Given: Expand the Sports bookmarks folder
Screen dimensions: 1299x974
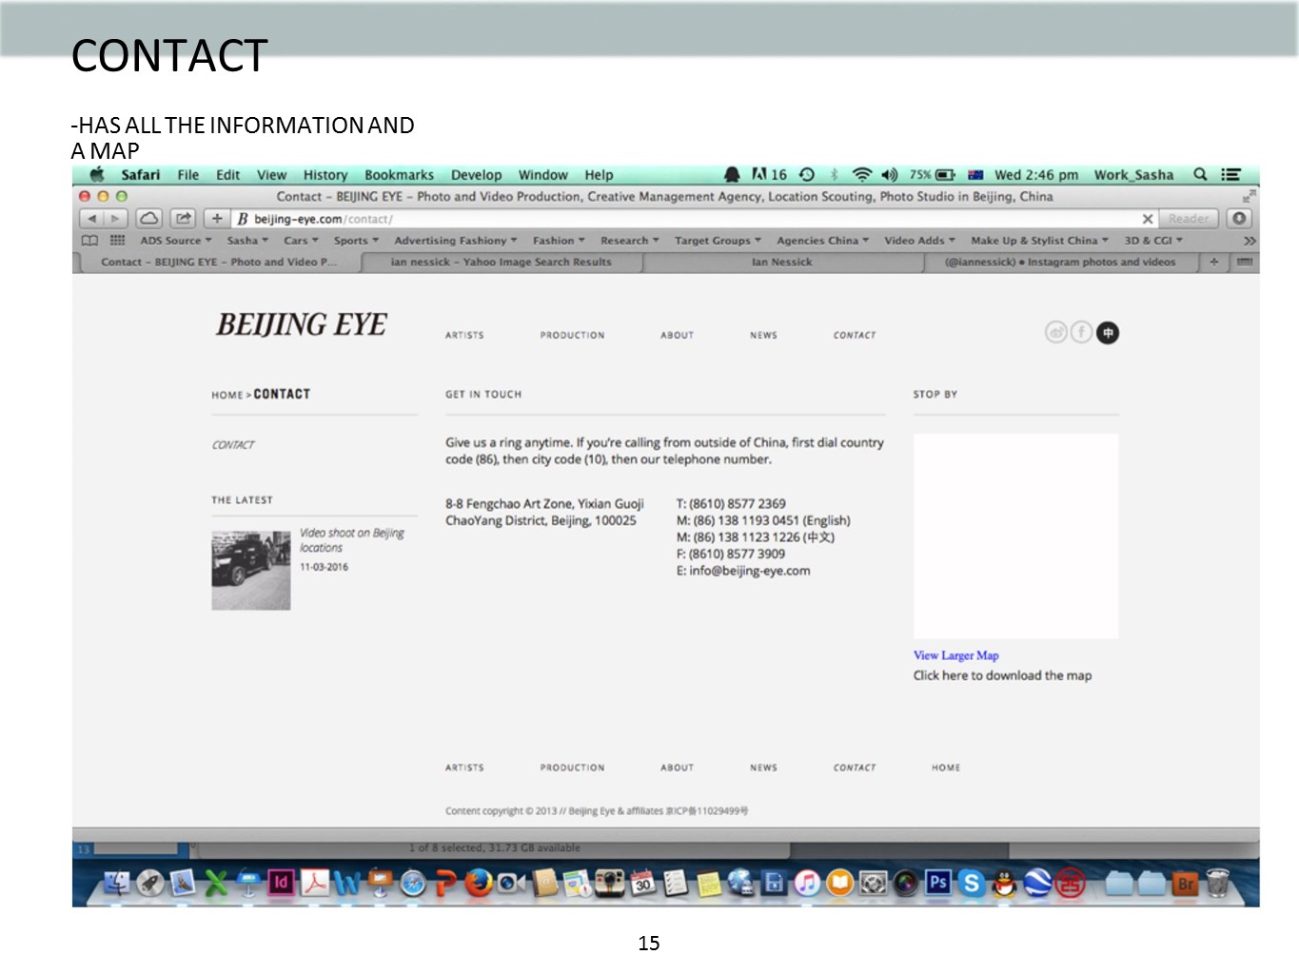Looking at the screenshot, I should tap(356, 241).
